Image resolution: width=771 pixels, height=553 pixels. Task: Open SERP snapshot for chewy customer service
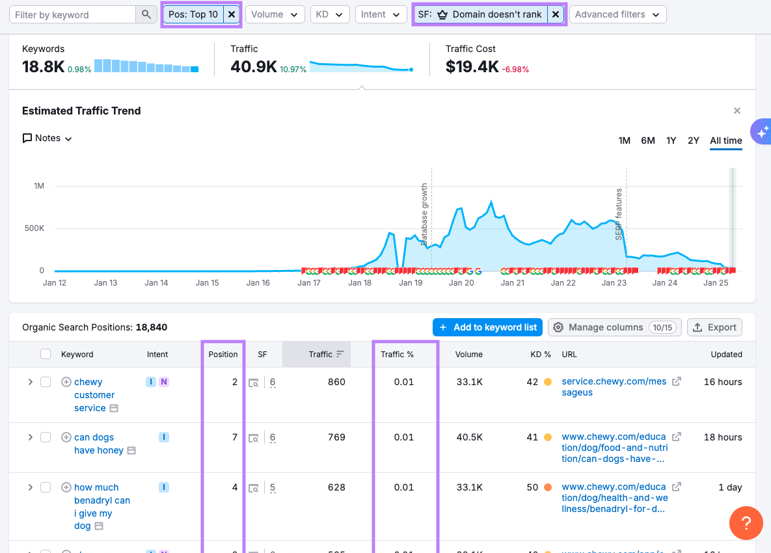(x=254, y=382)
